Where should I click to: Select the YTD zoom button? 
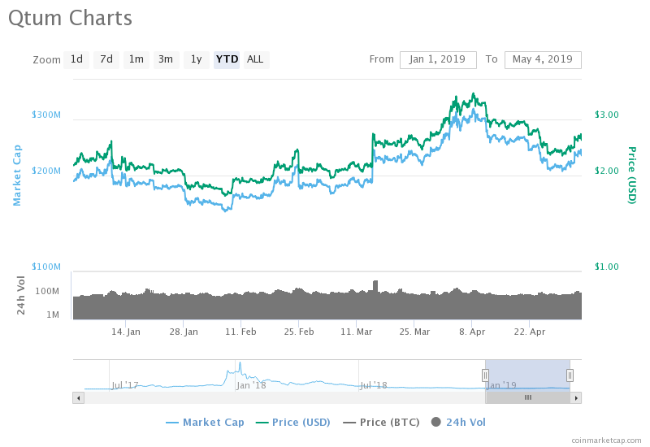pyautogui.click(x=227, y=59)
